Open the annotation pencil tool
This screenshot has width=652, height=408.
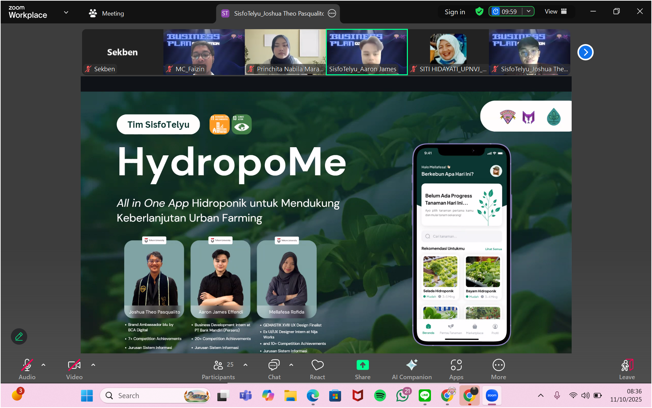click(x=19, y=336)
